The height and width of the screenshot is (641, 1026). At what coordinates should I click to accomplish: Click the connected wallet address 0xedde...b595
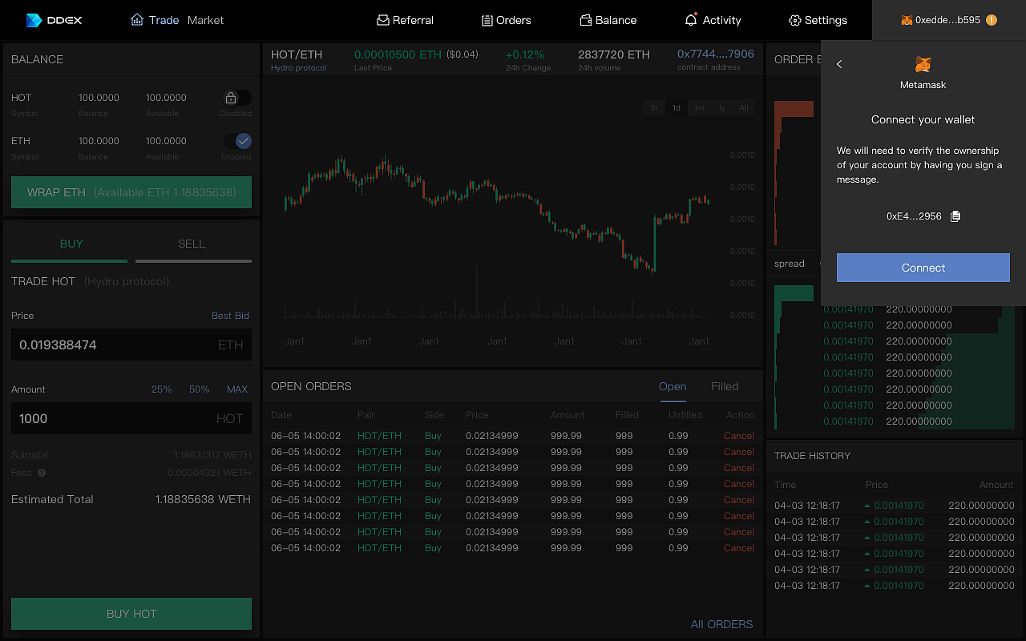pos(947,20)
